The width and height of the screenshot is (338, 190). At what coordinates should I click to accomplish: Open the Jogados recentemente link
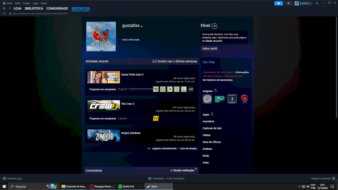coord(164,149)
